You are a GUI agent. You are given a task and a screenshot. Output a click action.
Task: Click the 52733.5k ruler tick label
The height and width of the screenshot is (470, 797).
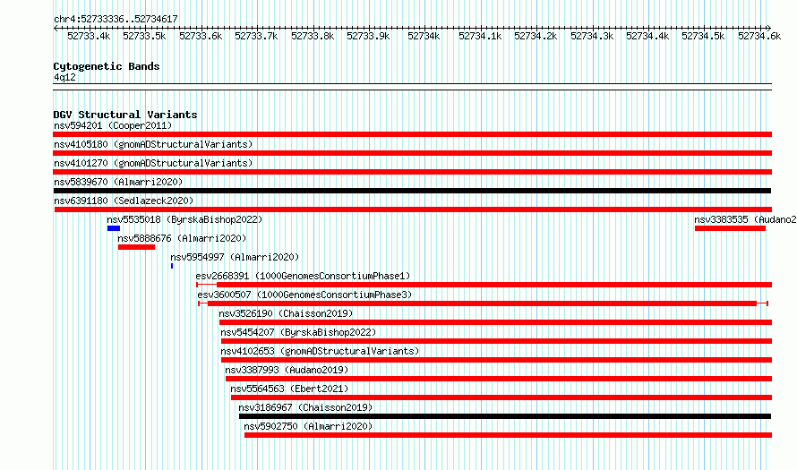point(144,36)
